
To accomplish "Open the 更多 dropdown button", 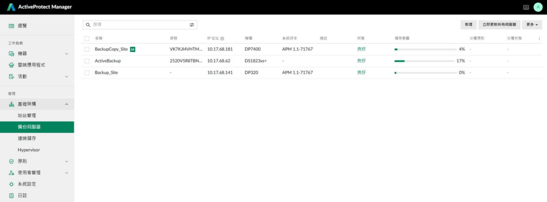I will (x=532, y=25).
